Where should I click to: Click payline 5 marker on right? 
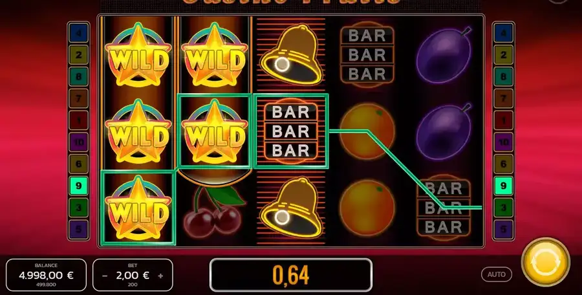pos(503,229)
